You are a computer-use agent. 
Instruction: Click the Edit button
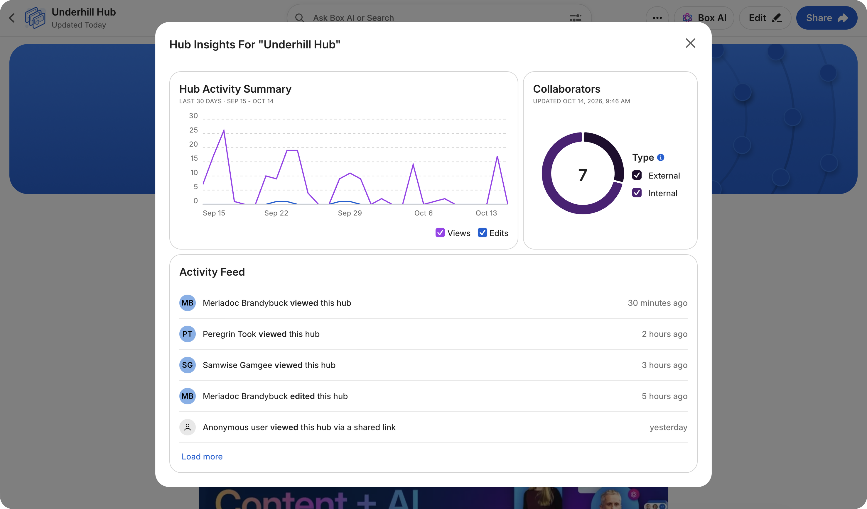point(765,18)
